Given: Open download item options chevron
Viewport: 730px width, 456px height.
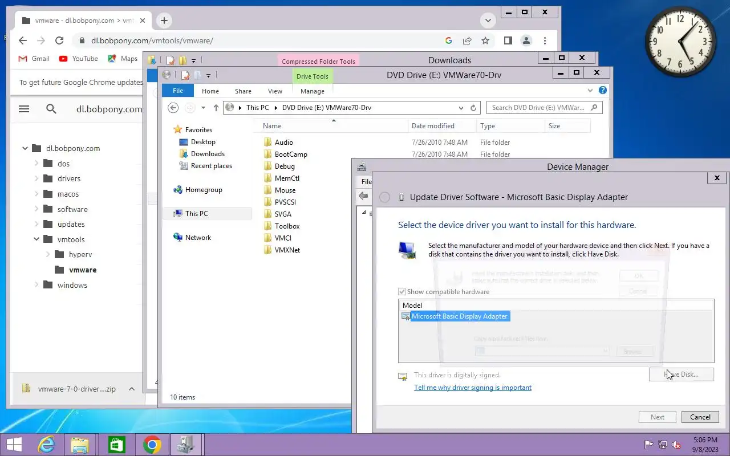Looking at the screenshot, I should click(132, 389).
